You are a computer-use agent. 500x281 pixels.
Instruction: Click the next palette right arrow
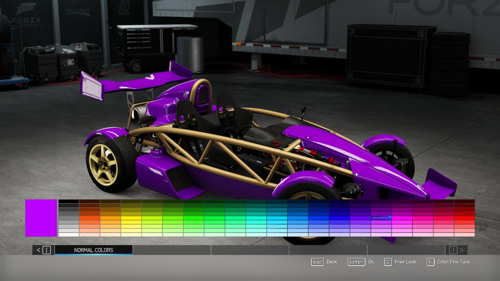pos(461,250)
